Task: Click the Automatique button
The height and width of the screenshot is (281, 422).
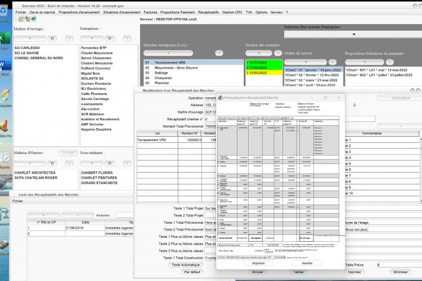Action: (401, 98)
